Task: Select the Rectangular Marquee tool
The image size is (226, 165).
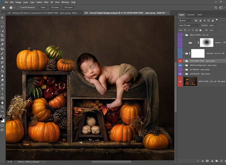Action: pos(3,22)
